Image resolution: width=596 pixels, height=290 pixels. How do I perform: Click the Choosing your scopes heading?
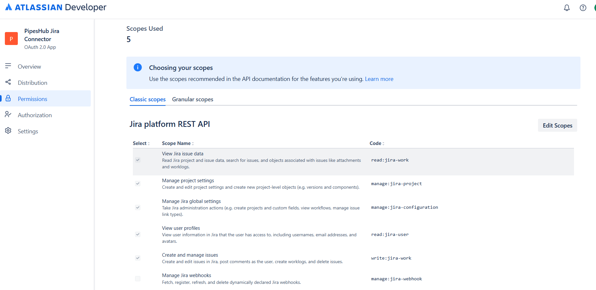pyautogui.click(x=181, y=68)
